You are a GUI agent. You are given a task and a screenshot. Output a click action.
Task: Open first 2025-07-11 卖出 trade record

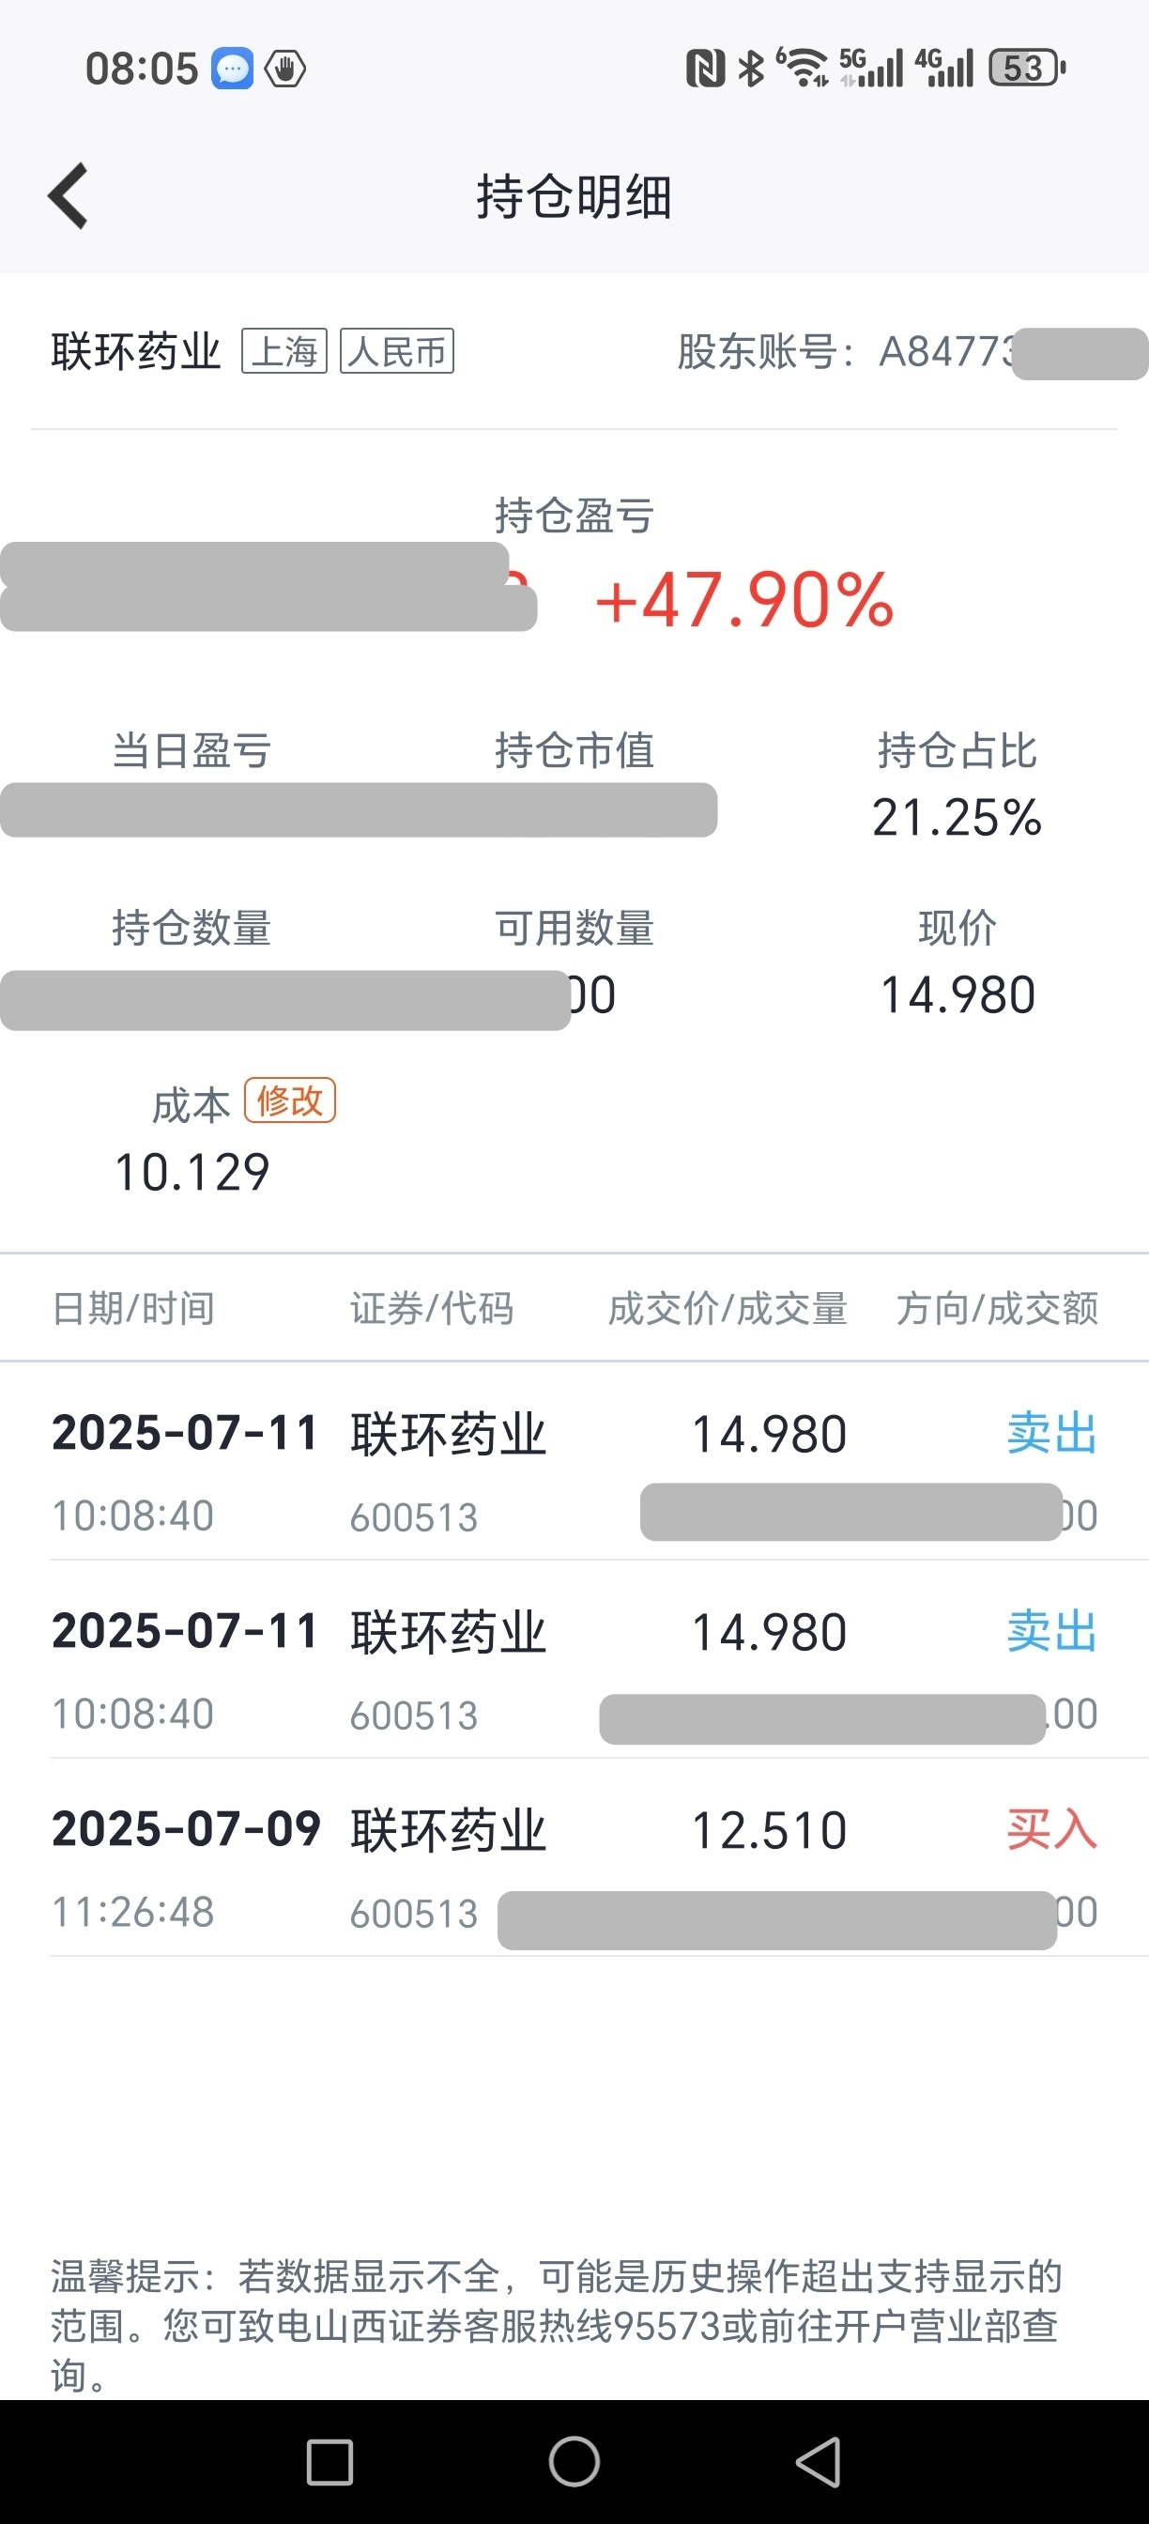(574, 1462)
